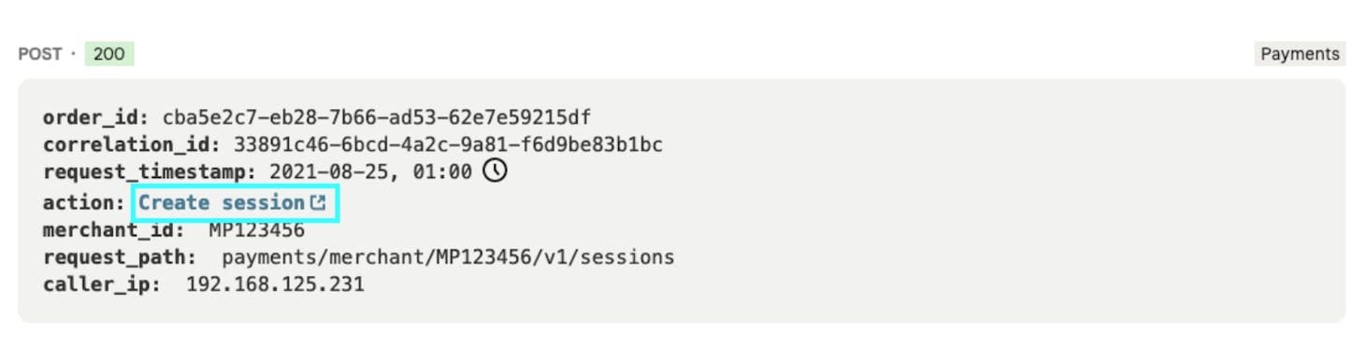Click the caller_ip field label
Screen dimensions: 1366x347
point(102,285)
